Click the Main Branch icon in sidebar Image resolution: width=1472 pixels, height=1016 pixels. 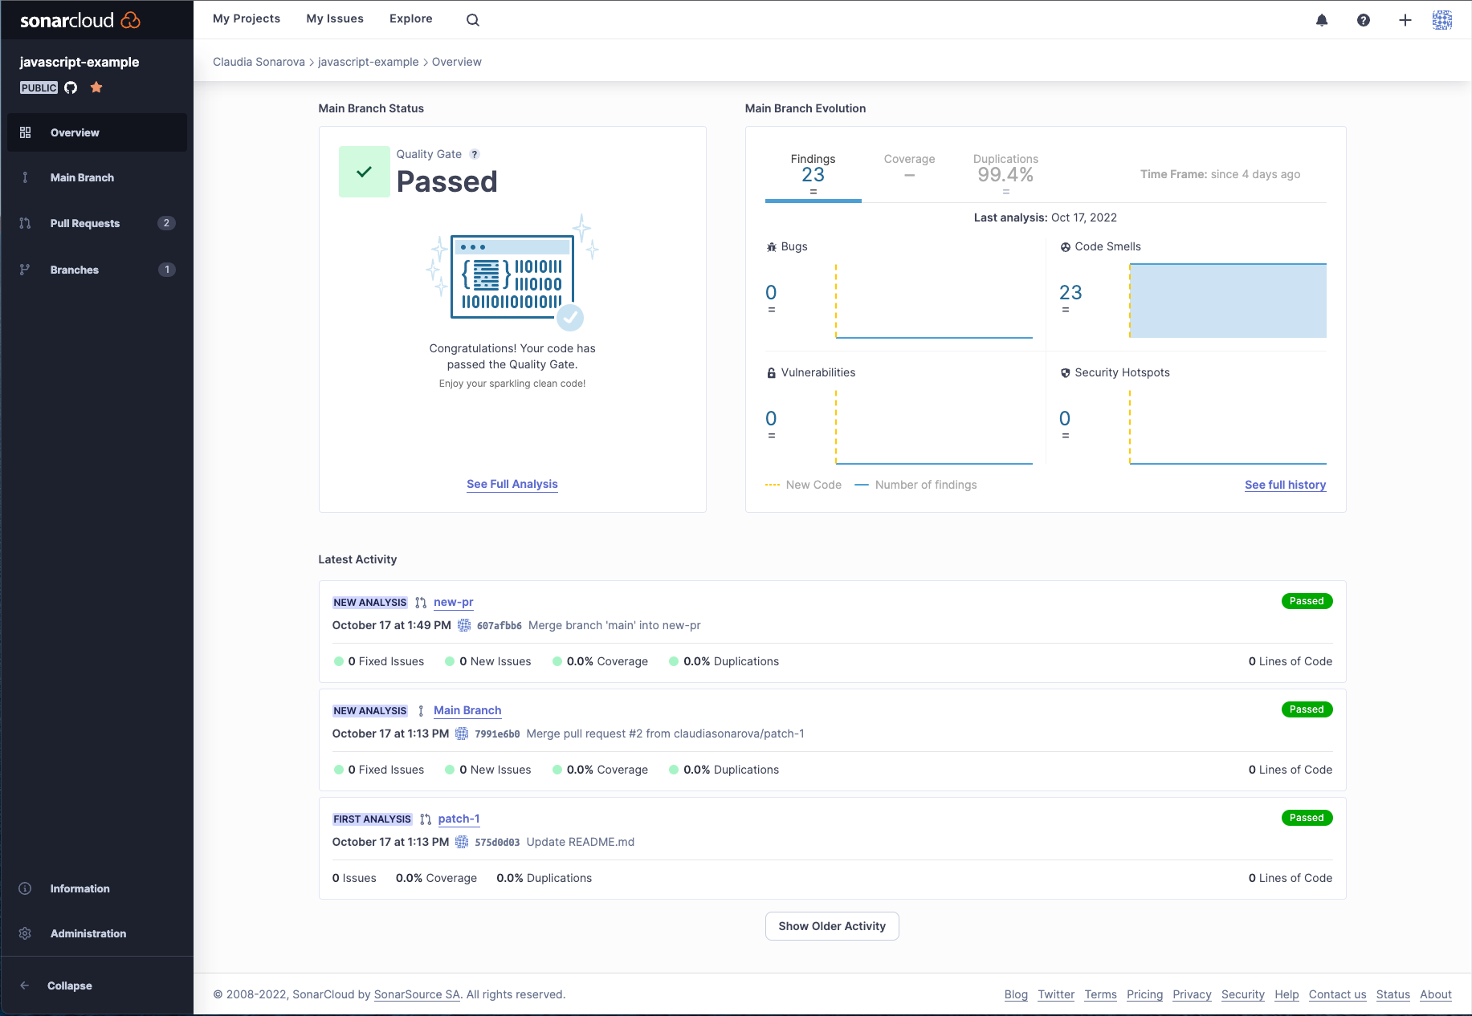coord(25,177)
